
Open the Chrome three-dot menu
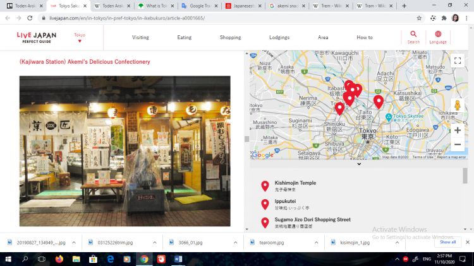(x=467, y=18)
